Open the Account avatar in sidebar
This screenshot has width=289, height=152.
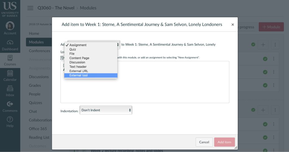click(10, 28)
